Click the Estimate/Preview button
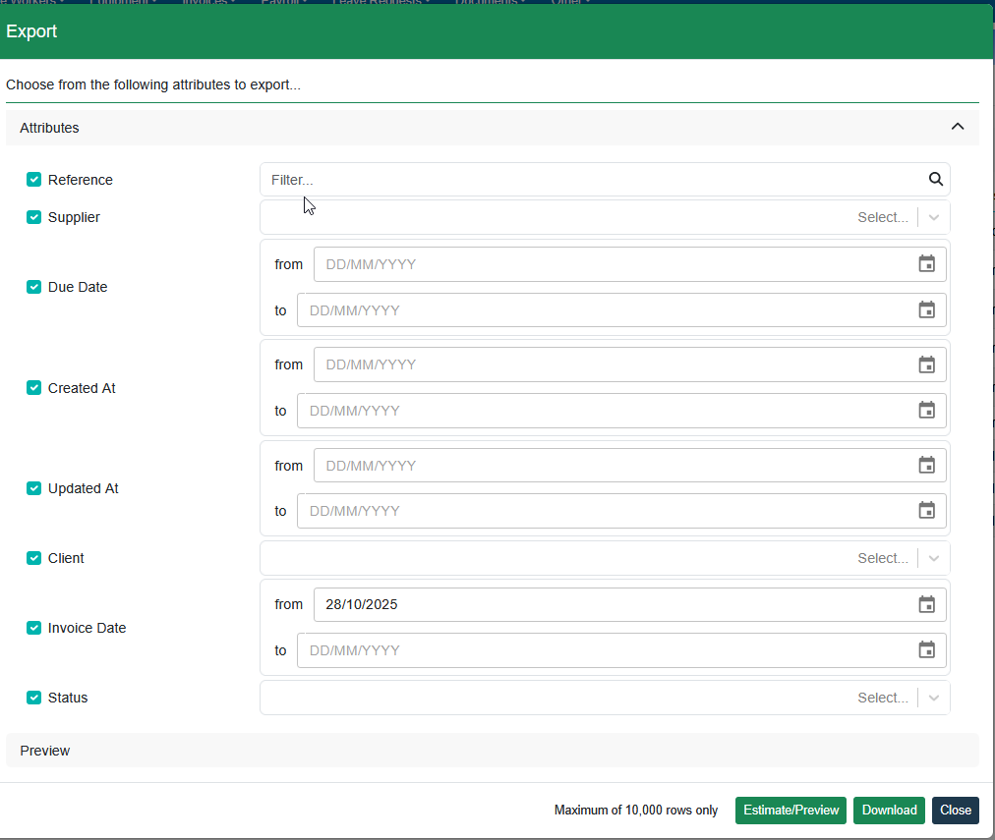Image resolution: width=995 pixels, height=840 pixels. (x=790, y=810)
